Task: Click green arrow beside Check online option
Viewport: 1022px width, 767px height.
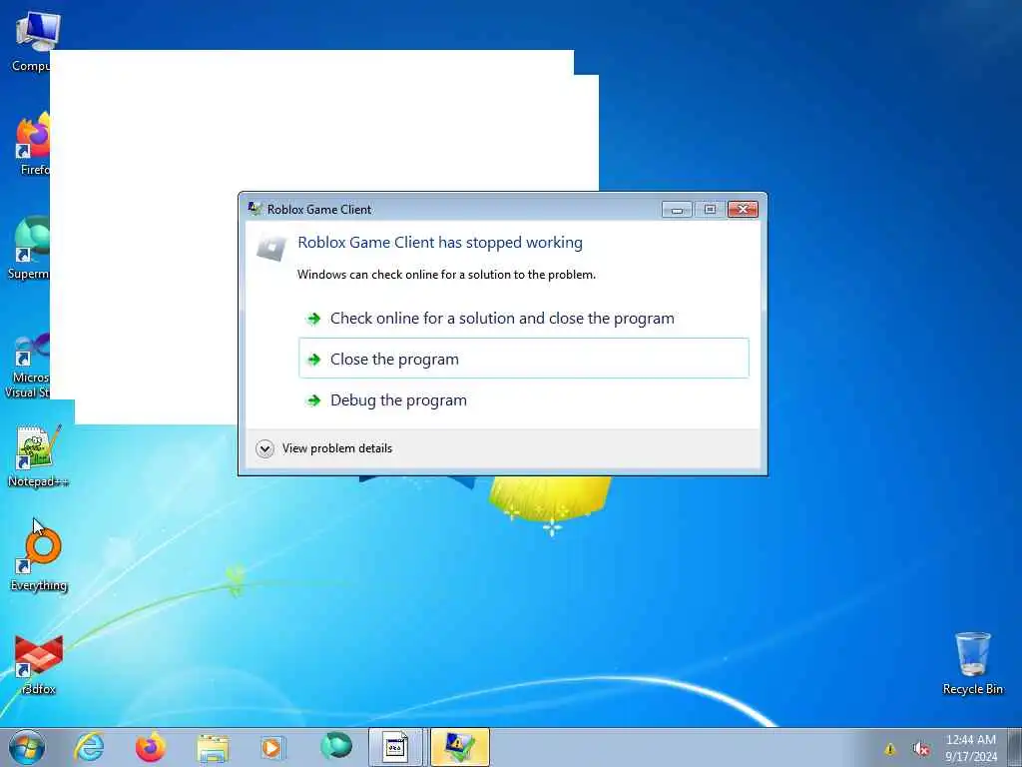Action: (x=314, y=319)
